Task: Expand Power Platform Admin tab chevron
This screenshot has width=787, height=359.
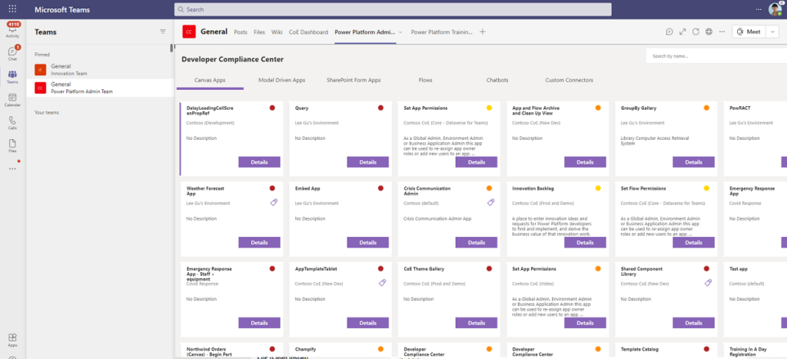Action: point(400,32)
